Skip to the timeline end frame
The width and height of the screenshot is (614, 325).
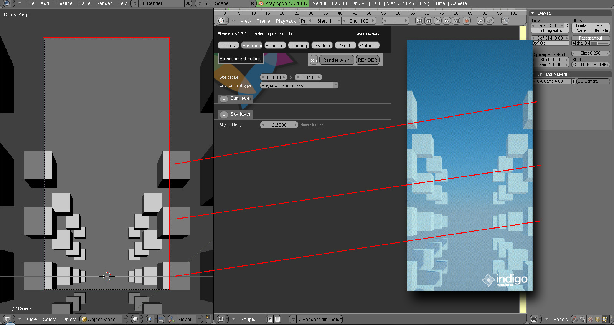click(456, 21)
